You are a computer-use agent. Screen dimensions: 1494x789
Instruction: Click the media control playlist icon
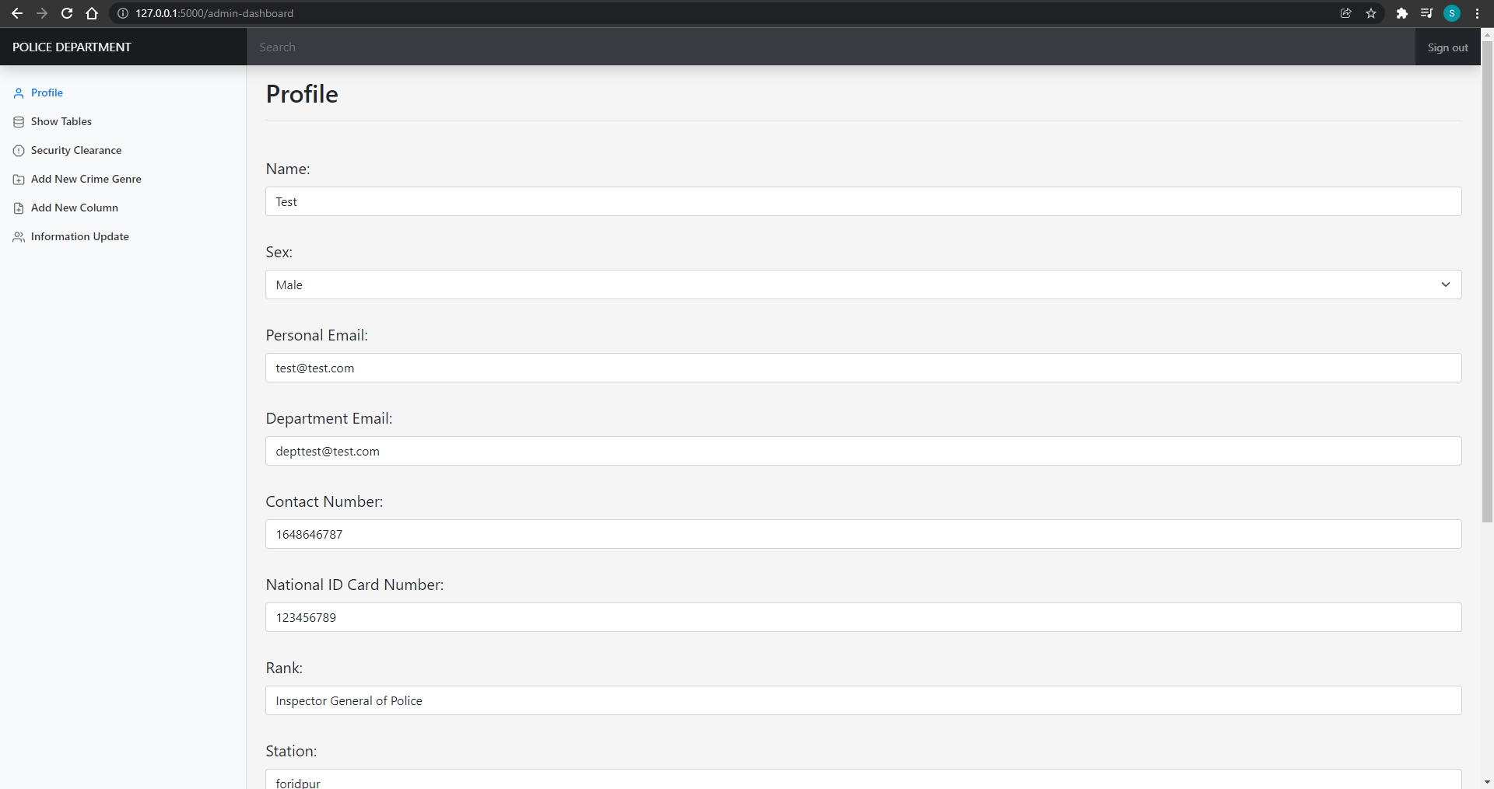coord(1426,13)
